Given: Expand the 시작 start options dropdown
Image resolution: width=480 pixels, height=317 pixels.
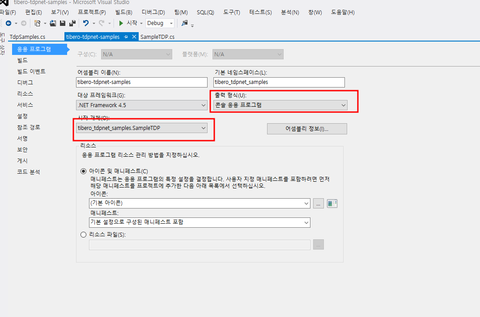Looking at the screenshot, I should tap(141, 24).
